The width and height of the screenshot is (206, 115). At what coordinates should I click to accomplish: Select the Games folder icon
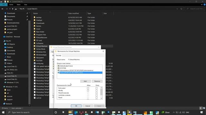(34, 26)
